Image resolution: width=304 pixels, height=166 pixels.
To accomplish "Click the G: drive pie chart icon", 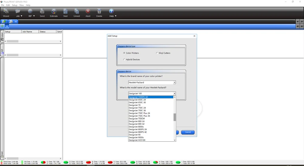I will tap(133, 162).
